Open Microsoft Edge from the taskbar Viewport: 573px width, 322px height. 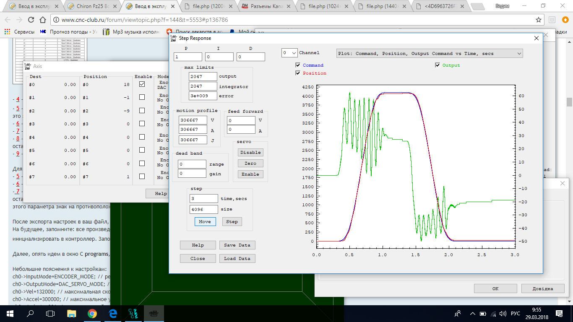113,313
